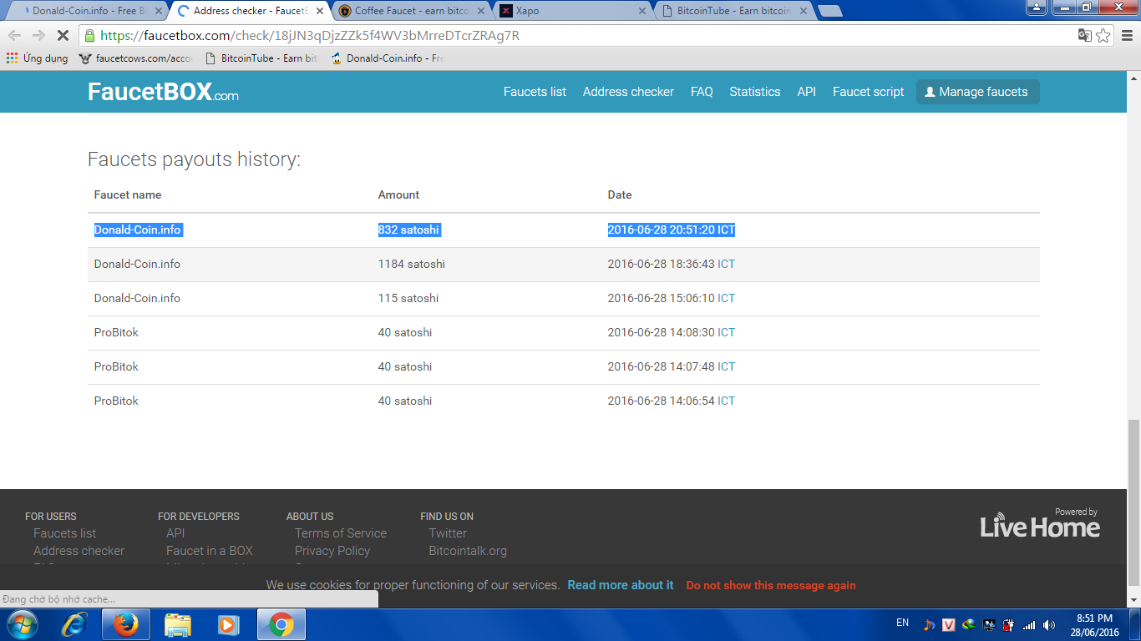
Task: Click the translate page icon
Action: 1084,35
